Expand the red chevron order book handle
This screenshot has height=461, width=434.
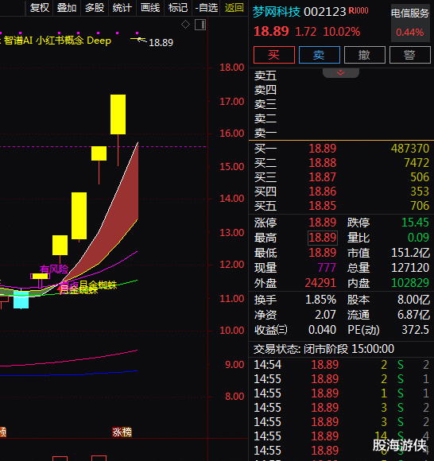pos(341,72)
